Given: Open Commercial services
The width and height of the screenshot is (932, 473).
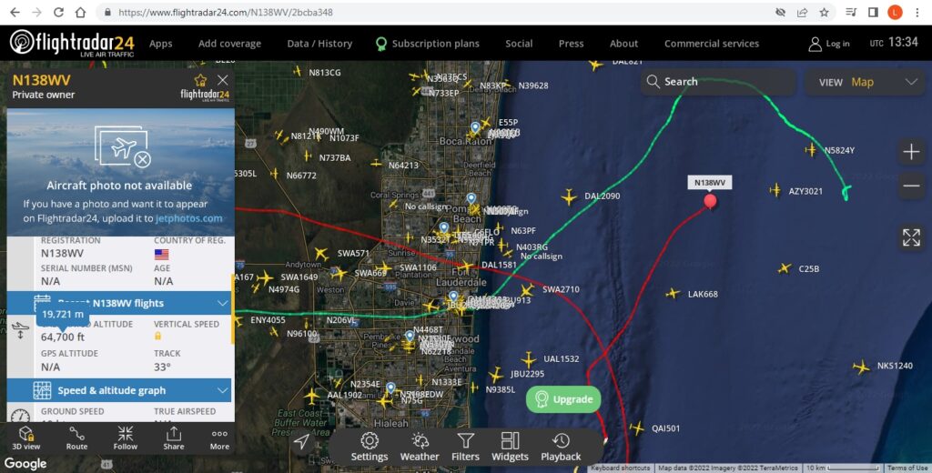Looking at the screenshot, I should point(712,44).
